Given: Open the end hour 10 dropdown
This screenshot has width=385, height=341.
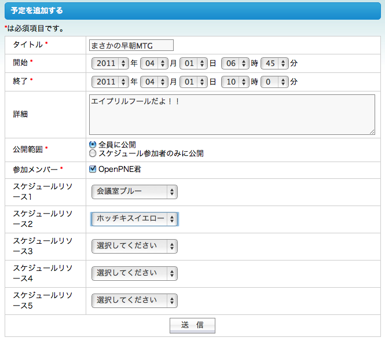Looking at the screenshot, I should pyautogui.click(x=235, y=82).
